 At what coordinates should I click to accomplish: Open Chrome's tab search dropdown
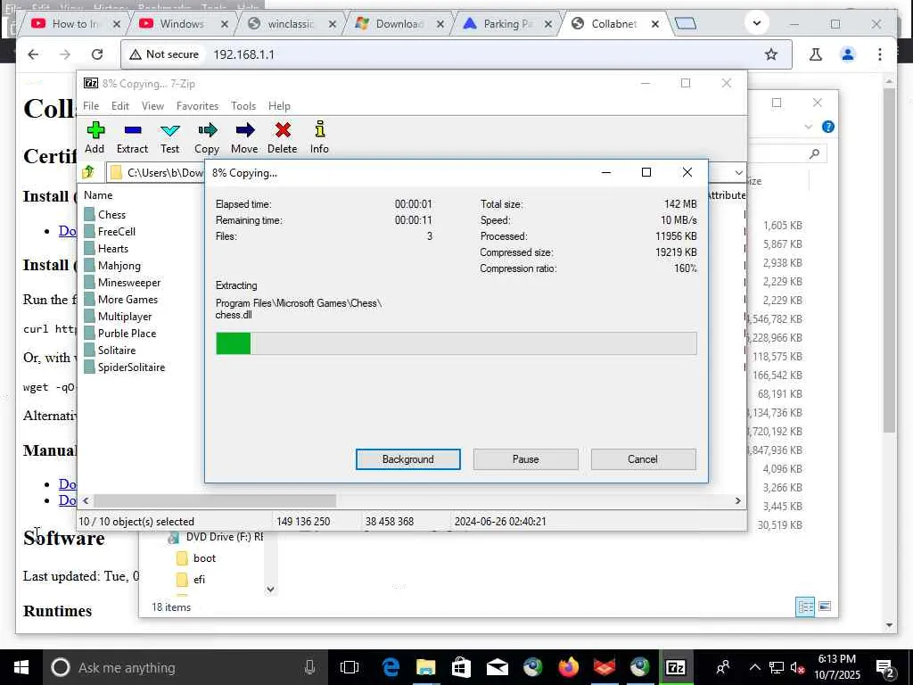click(757, 23)
